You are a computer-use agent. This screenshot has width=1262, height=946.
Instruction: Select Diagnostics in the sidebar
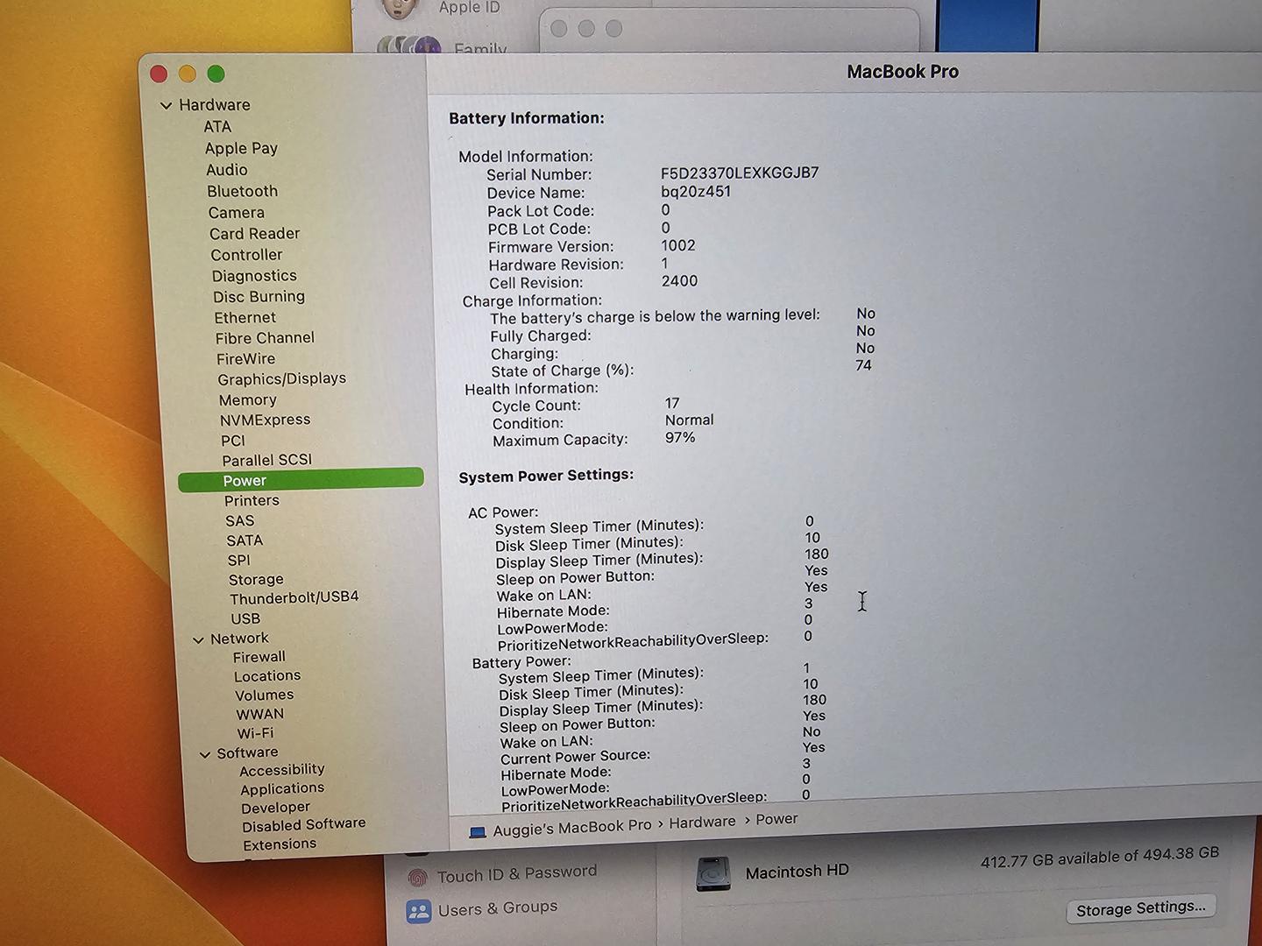(x=254, y=275)
